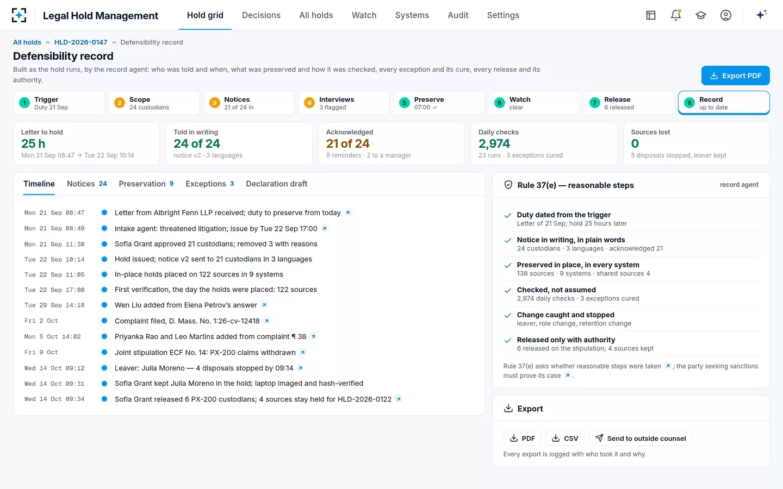Open link icon after Wen Liu entry
This screenshot has width=783, height=489.
264,305
